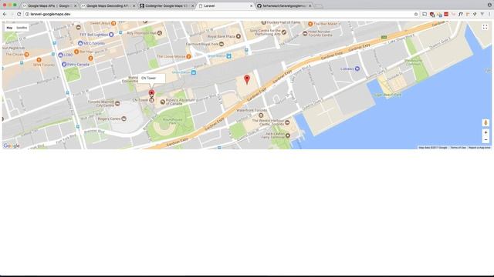Open the Report a map error link
The image size is (494, 277).
point(479,147)
